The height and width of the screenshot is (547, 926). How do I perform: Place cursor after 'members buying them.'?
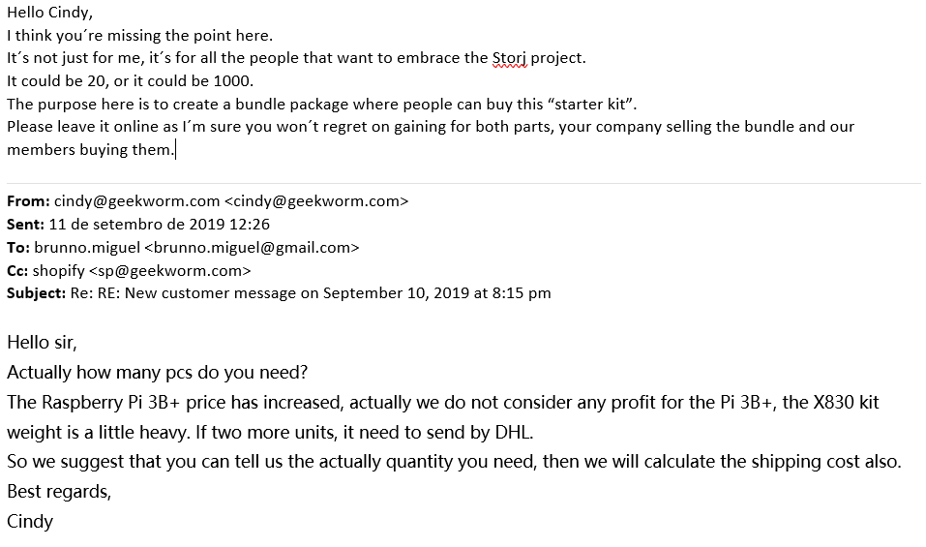(x=175, y=150)
